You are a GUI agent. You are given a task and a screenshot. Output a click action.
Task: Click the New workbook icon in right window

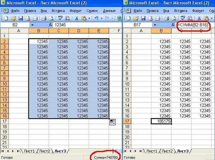click(129, 18)
